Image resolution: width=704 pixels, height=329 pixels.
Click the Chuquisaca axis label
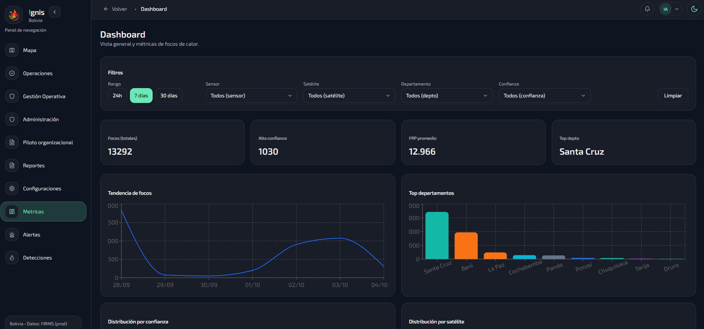pos(613,268)
